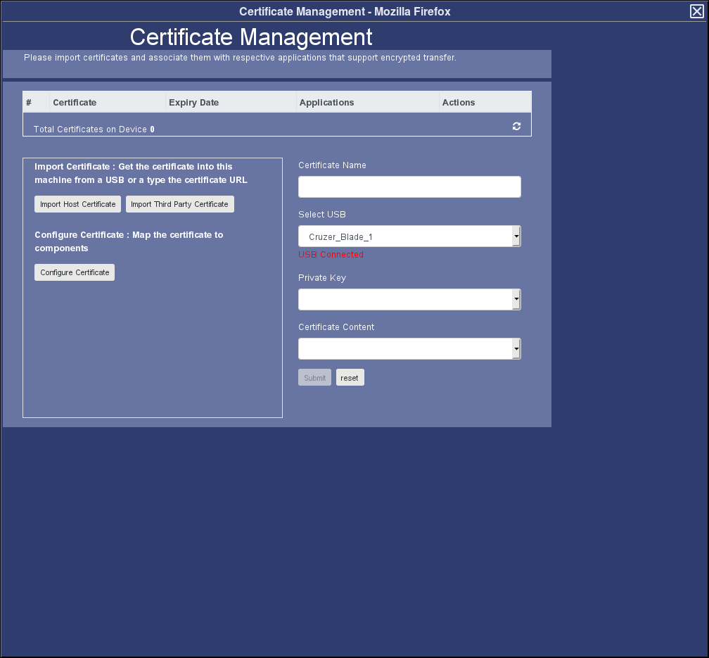Click the Expiry Date column header
This screenshot has width=709, height=658.
[194, 103]
